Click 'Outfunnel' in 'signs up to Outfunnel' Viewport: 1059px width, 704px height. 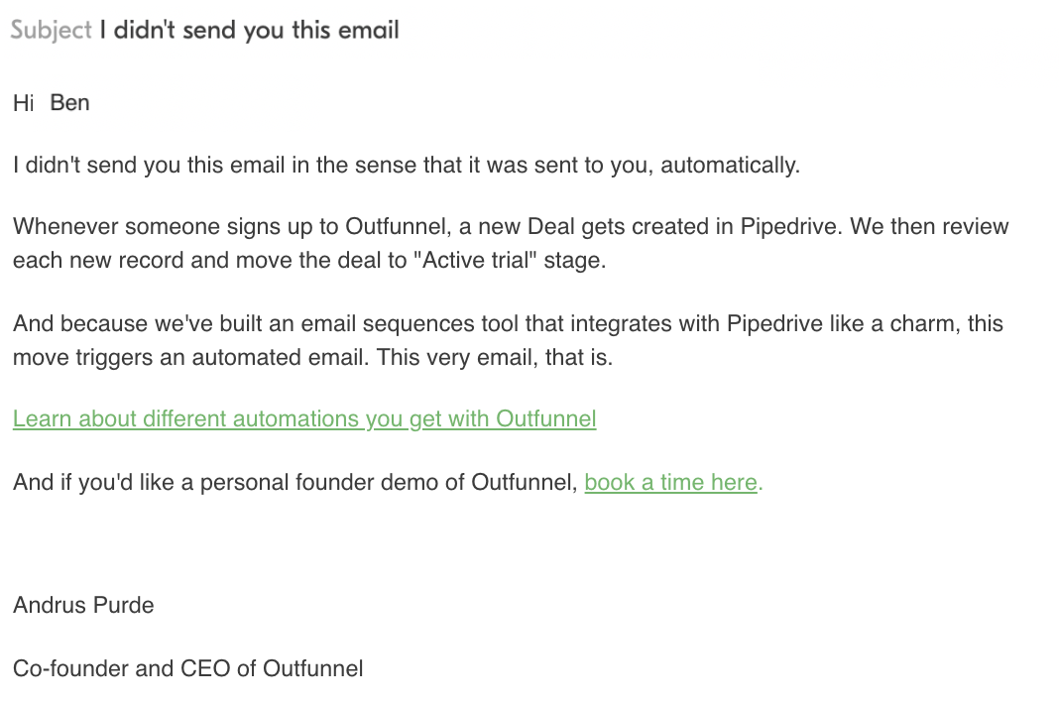tap(395, 226)
